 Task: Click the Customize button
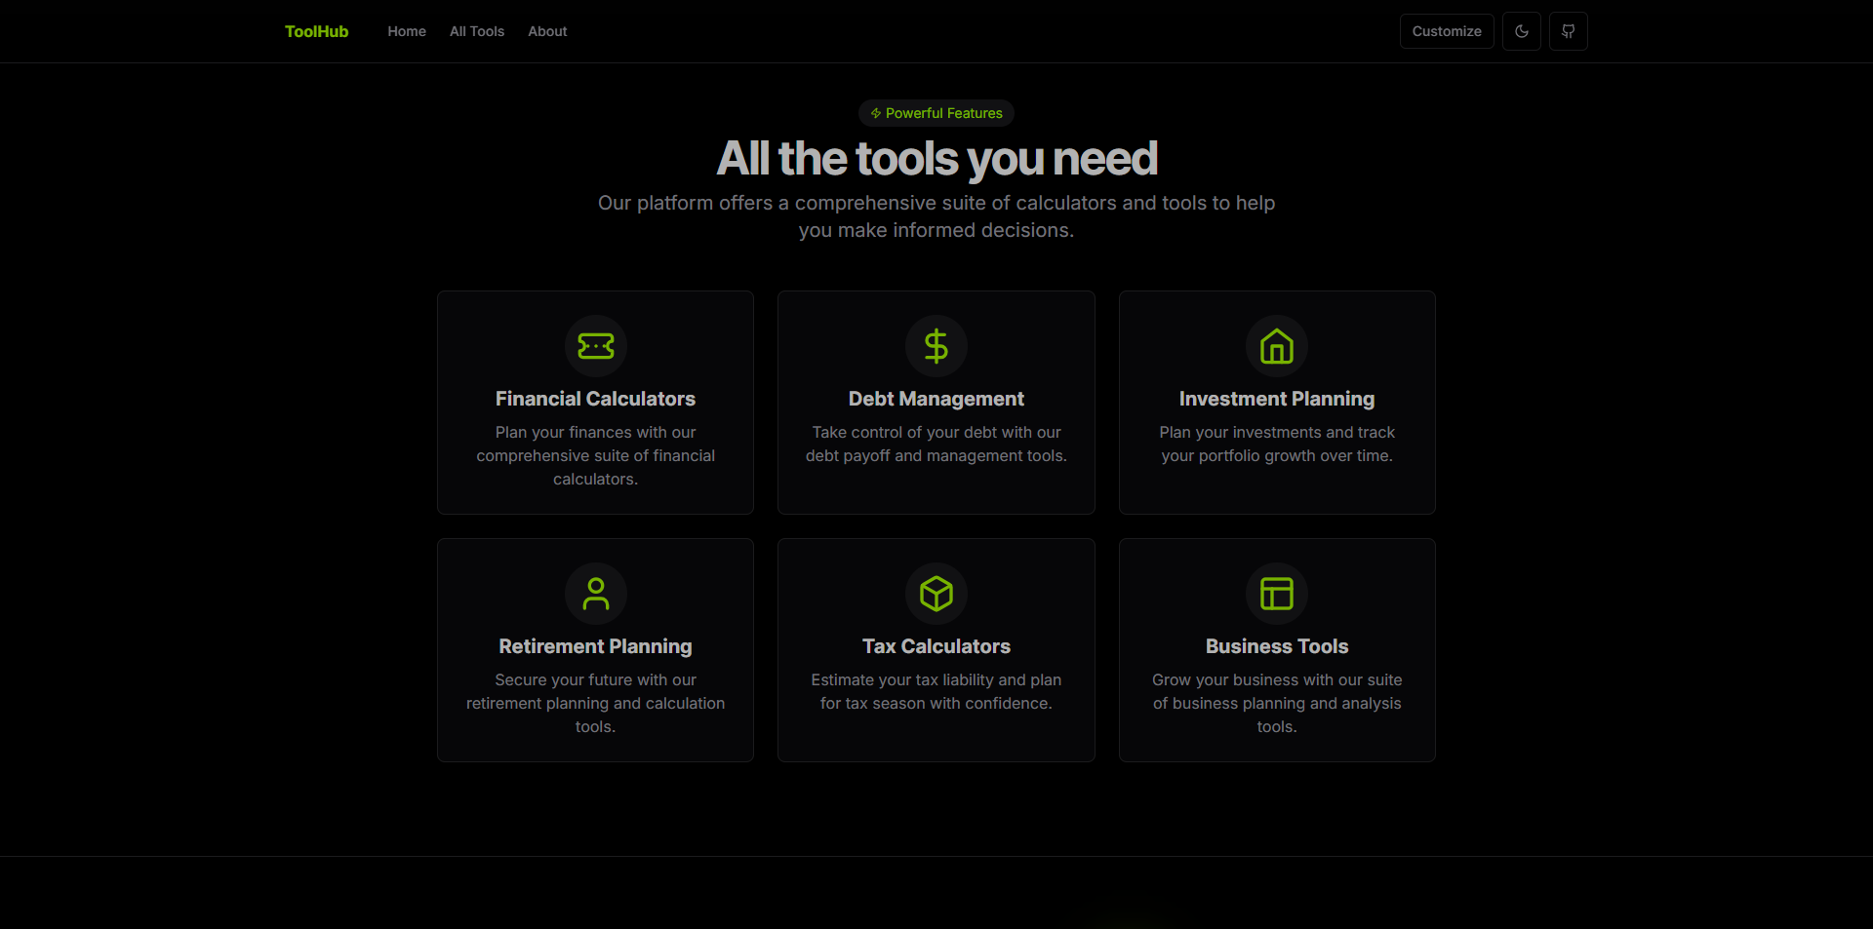coord(1446,31)
